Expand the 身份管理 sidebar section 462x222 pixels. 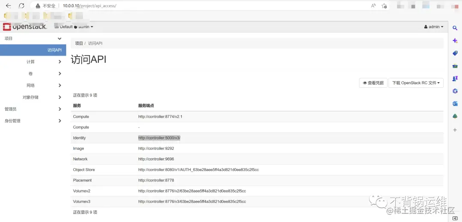33,121
